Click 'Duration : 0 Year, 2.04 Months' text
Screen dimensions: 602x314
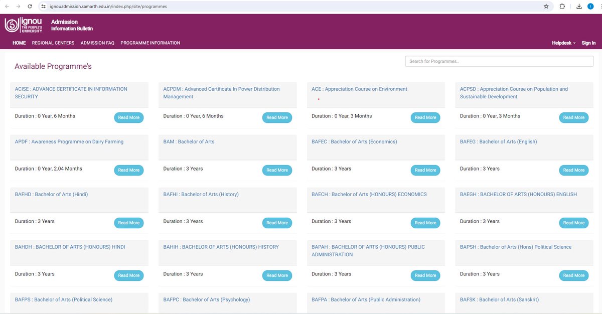pos(48,169)
